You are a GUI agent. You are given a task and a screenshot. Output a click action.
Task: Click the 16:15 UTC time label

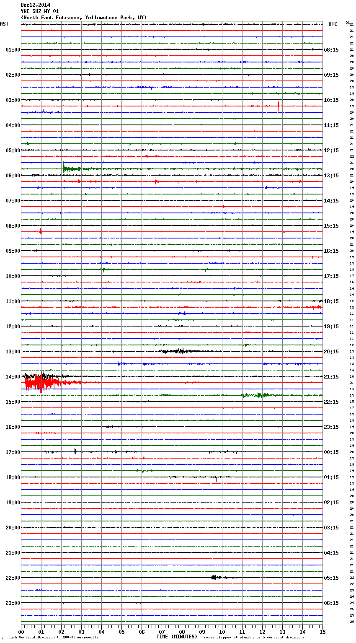(331, 251)
